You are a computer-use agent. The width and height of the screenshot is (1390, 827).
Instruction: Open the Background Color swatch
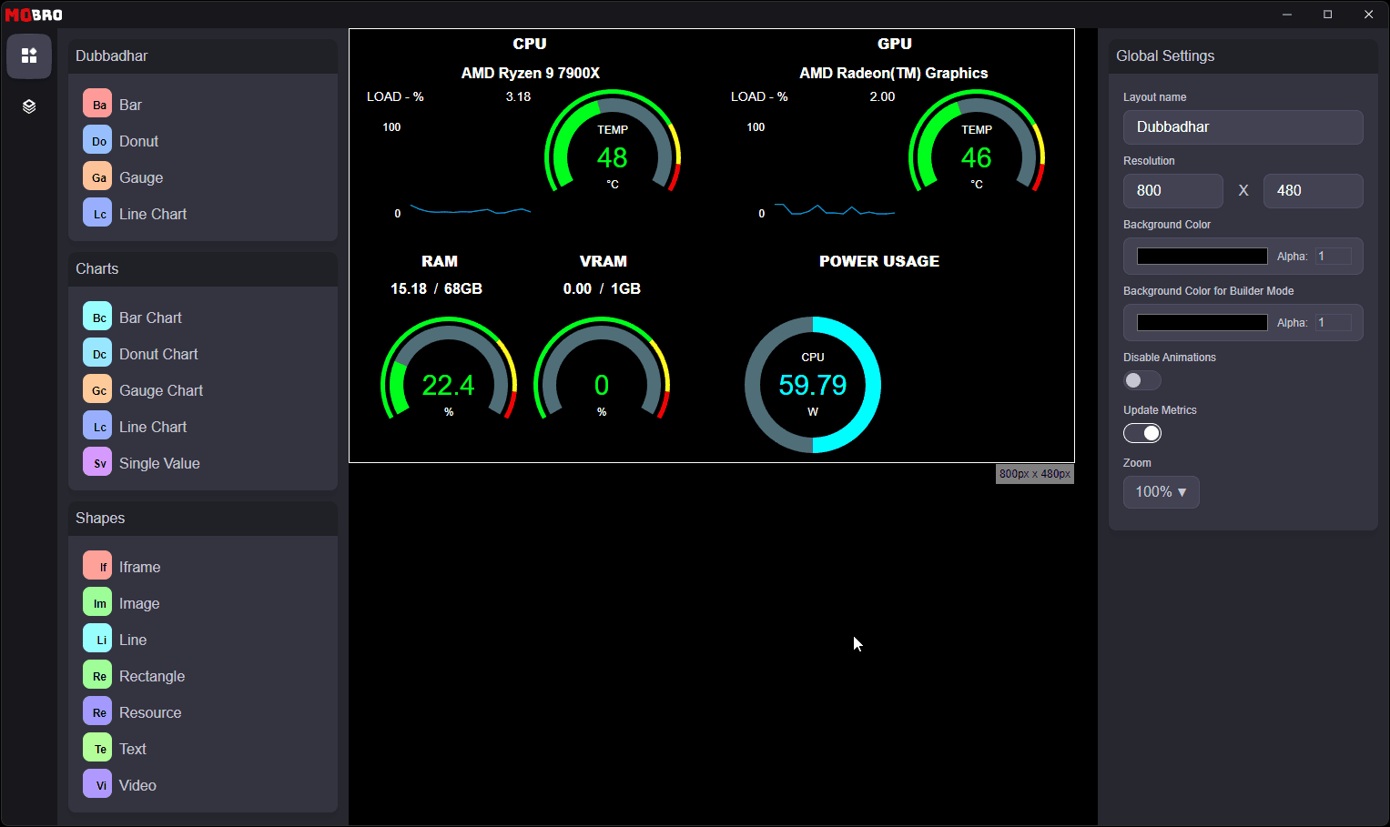click(x=1202, y=257)
